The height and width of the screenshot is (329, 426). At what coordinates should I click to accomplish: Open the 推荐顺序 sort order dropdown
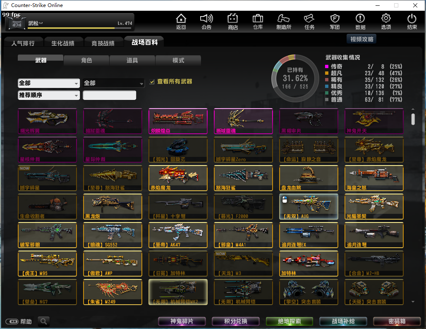(x=49, y=95)
